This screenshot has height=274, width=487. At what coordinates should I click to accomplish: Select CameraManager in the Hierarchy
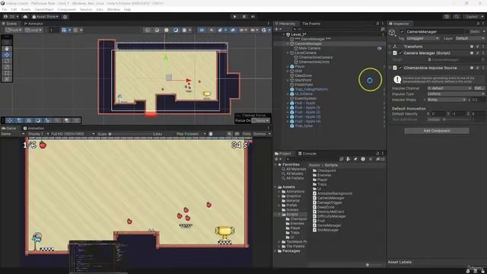point(308,44)
